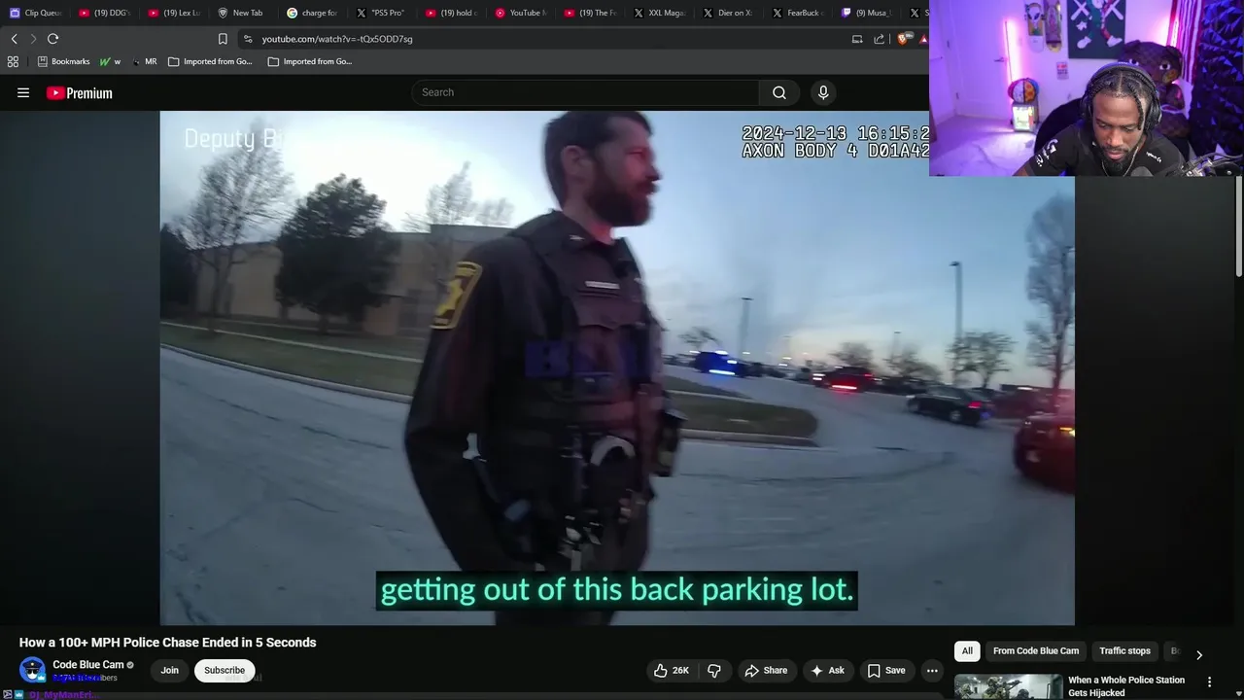Reload the page with refresh icon

[x=52, y=39]
